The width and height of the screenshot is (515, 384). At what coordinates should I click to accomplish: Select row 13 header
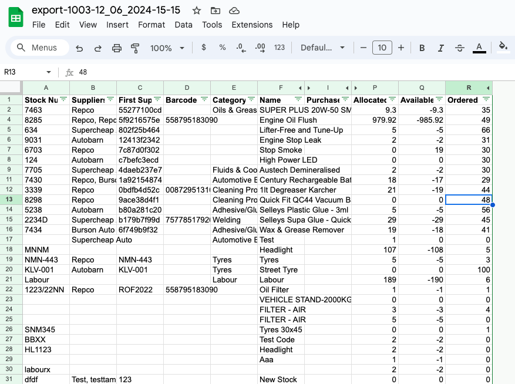[x=11, y=200]
